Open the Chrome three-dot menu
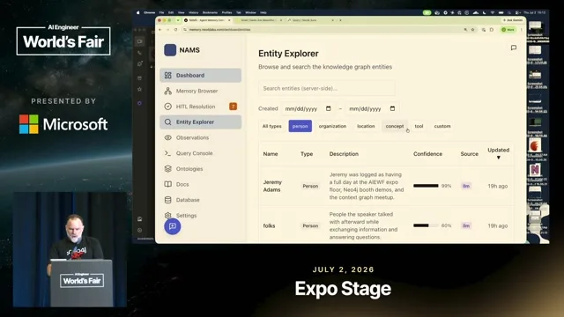This screenshot has height=317, width=564. coord(522,29)
